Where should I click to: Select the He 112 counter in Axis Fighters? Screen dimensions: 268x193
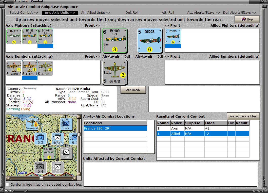(14, 36)
